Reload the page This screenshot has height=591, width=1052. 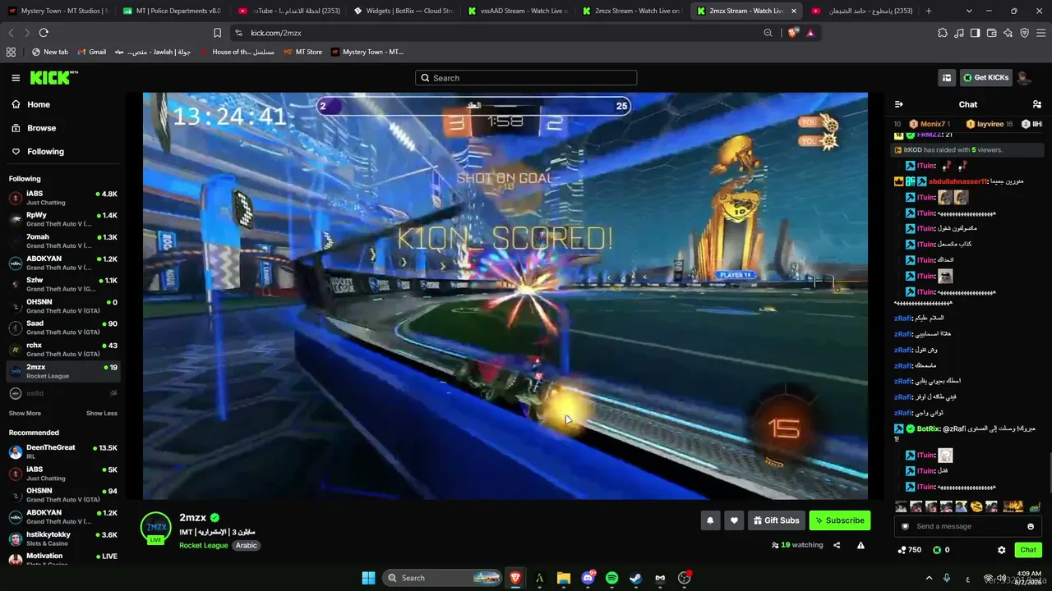point(44,33)
